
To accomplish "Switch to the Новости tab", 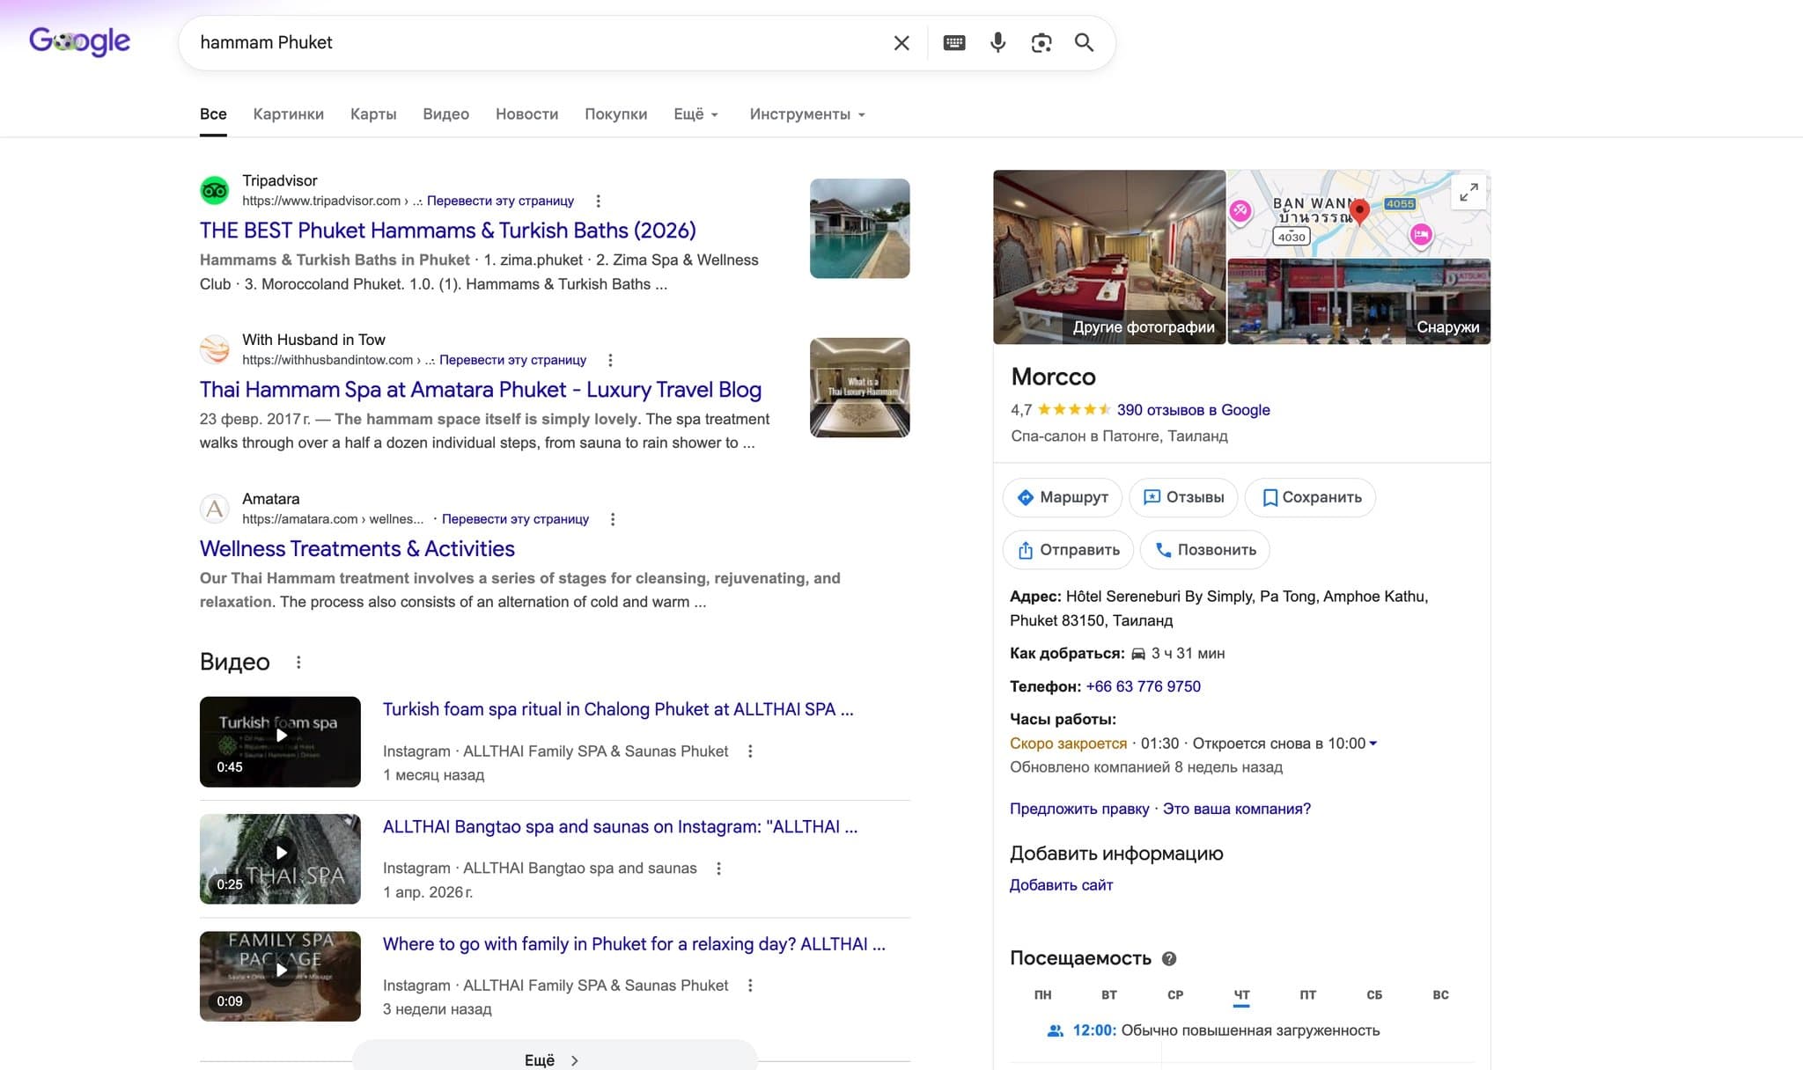I will click(526, 114).
